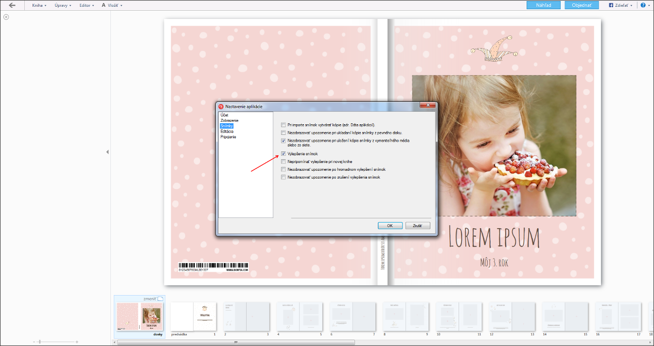The image size is (654, 346).
Task: Click the left panel collapse arrow
Action: [107, 152]
